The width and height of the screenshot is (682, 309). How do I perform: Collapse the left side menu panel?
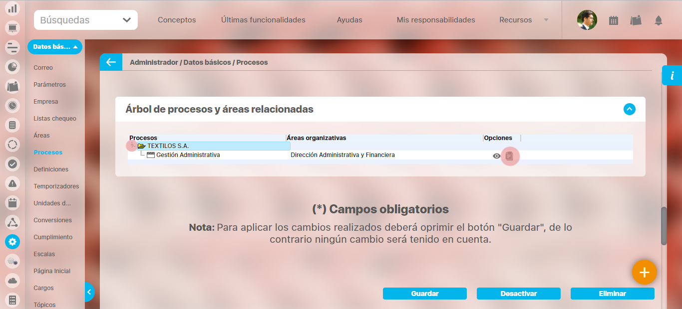click(x=89, y=292)
